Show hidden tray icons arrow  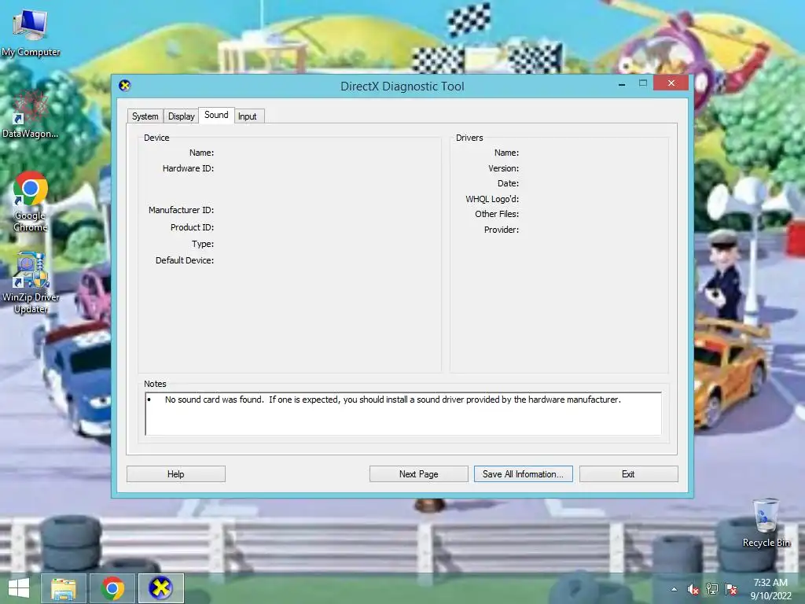coord(674,589)
